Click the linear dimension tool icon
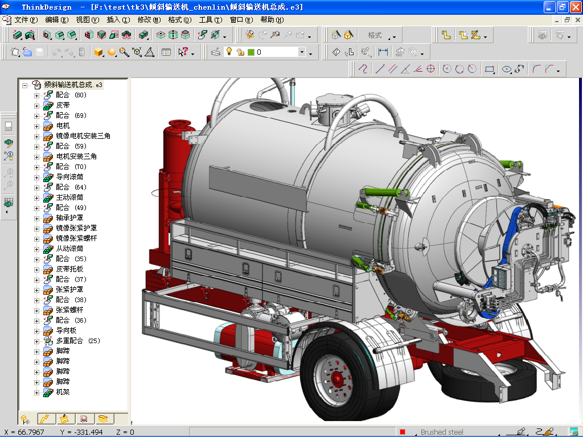 [x=383, y=52]
